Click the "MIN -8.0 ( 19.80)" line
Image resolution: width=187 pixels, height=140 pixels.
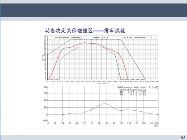click(x=133, y=94)
